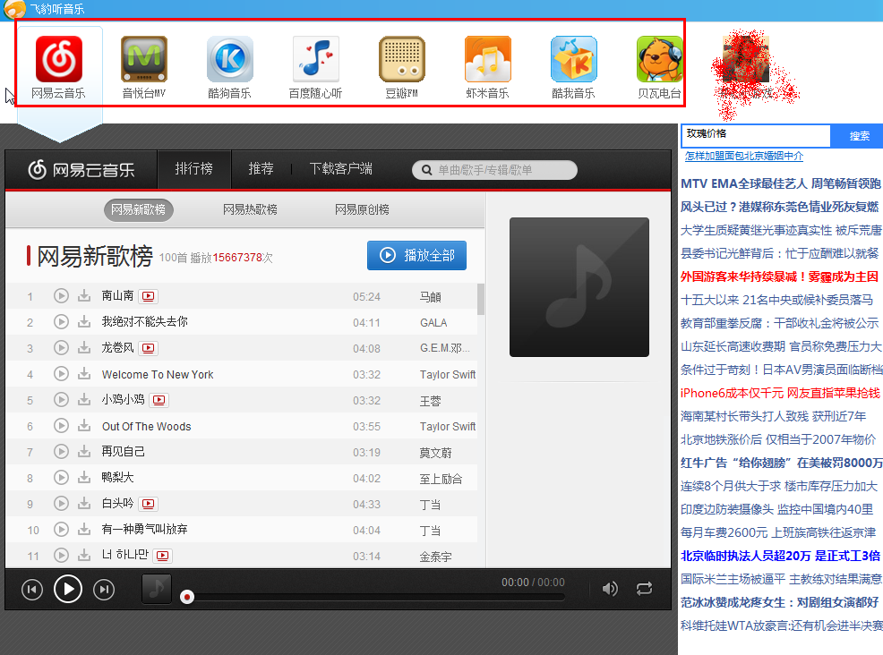
Task: Open the iPhone6成本仅千元 news link
Action: click(780, 393)
